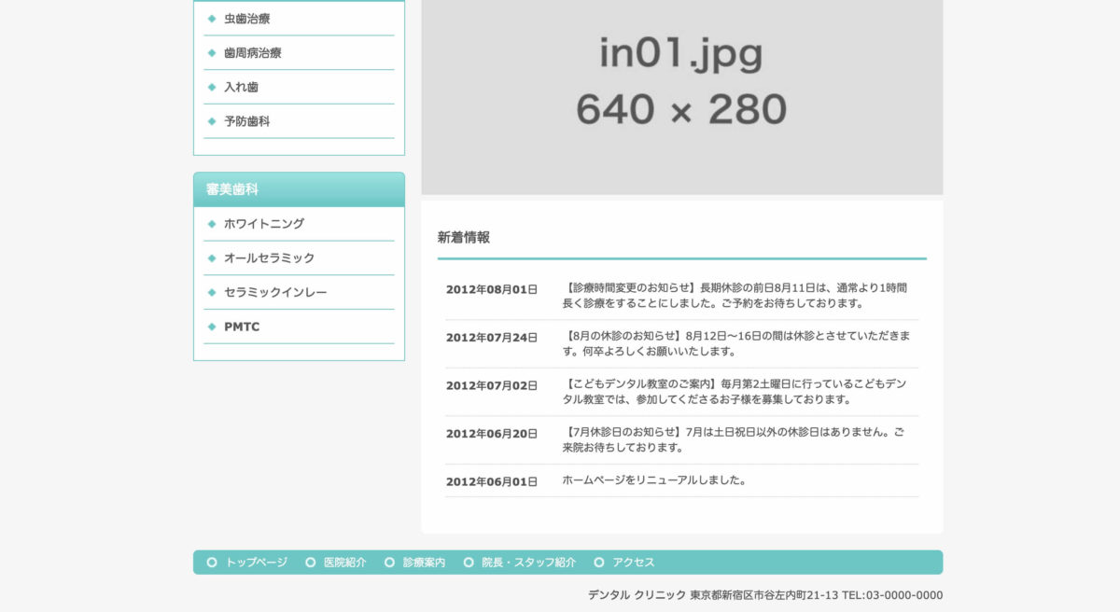Viewport: 1120px width, 612px height.
Task: Open the 歯周病治療 sidebar link
Action: pyautogui.click(x=252, y=53)
